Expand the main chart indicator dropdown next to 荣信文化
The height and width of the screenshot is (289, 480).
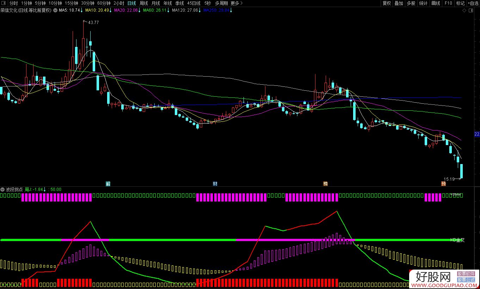pyautogui.click(x=55, y=11)
